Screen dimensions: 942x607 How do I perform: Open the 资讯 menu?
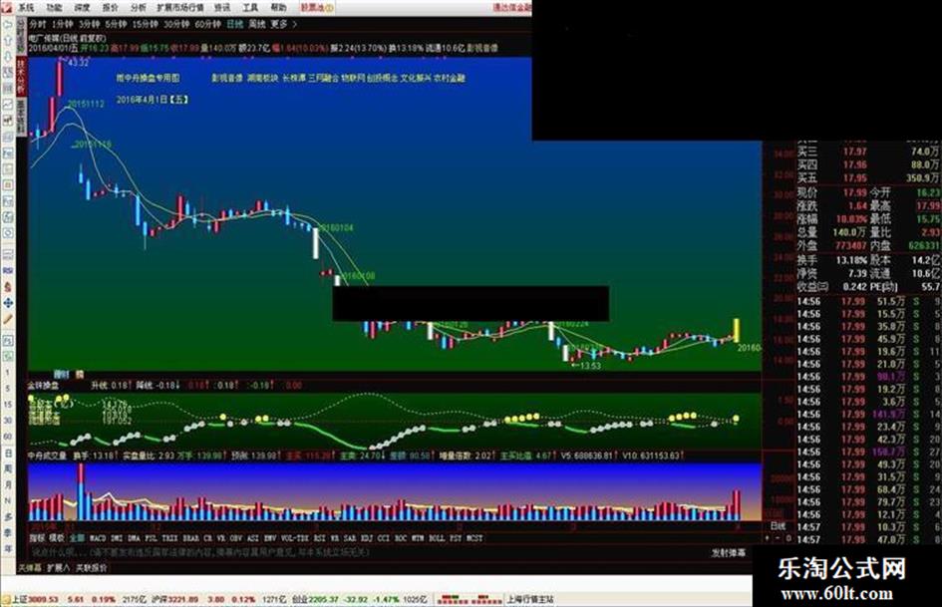tap(222, 8)
